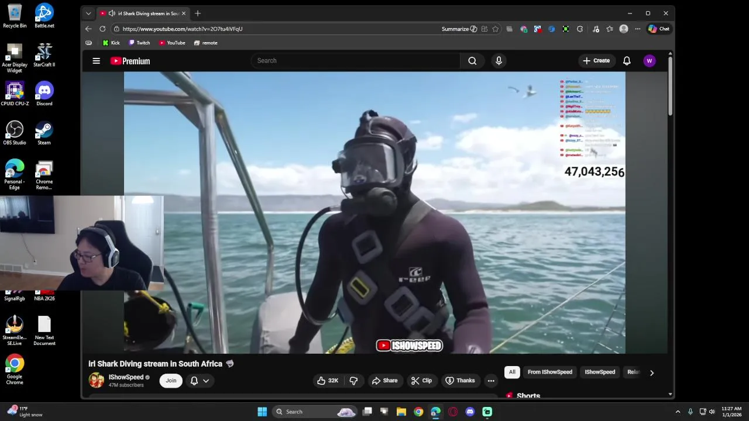Open the Copilot Chat button
This screenshot has width=749, height=421.
tap(659, 29)
